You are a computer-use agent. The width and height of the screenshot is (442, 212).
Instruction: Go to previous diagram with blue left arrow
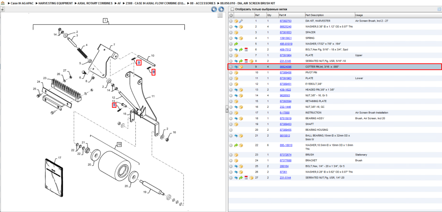[x=214, y=9]
